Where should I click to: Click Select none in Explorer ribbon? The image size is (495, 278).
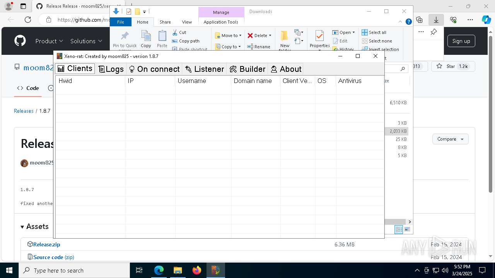(377, 41)
